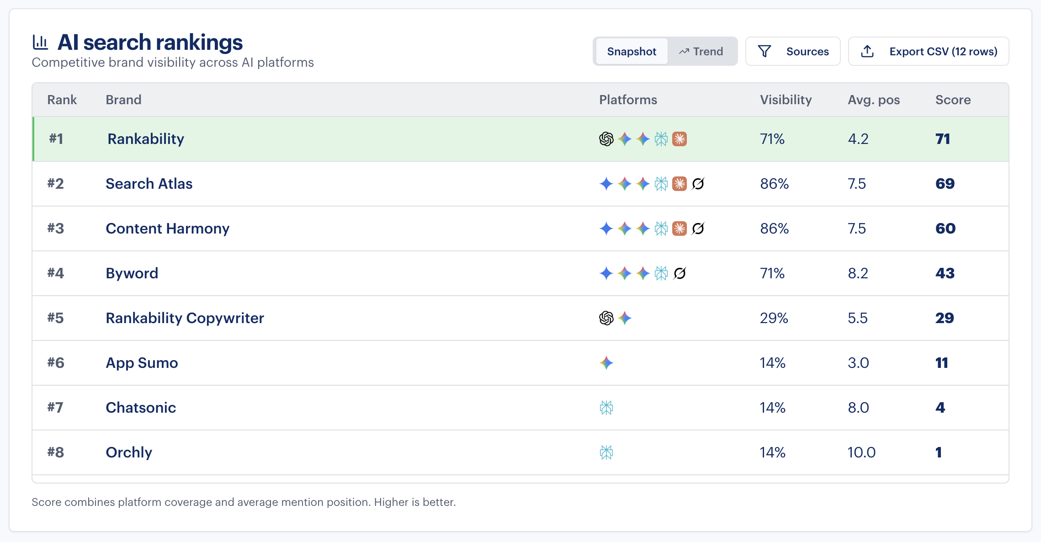Screen dimensions: 1041x542
Task: Click the Claude icon in Content Harmony's row
Action: click(x=680, y=228)
